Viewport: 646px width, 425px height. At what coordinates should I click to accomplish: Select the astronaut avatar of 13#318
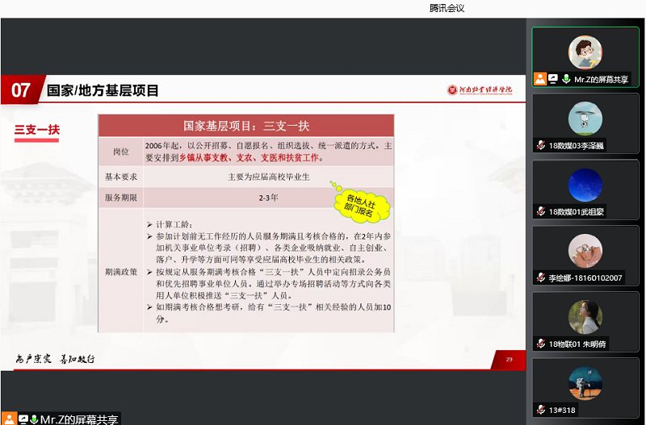click(585, 383)
